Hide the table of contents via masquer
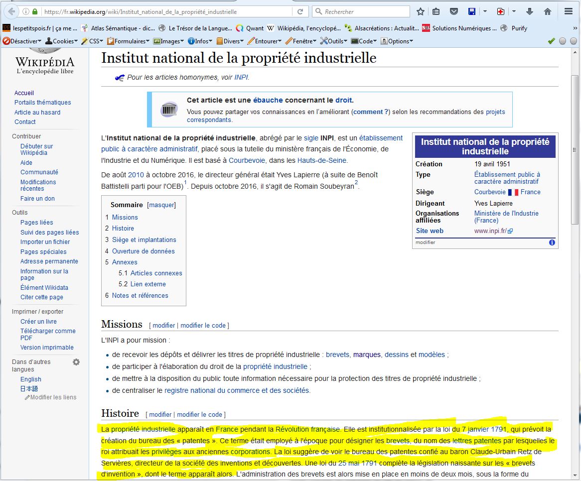581x481 pixels. 161,205
